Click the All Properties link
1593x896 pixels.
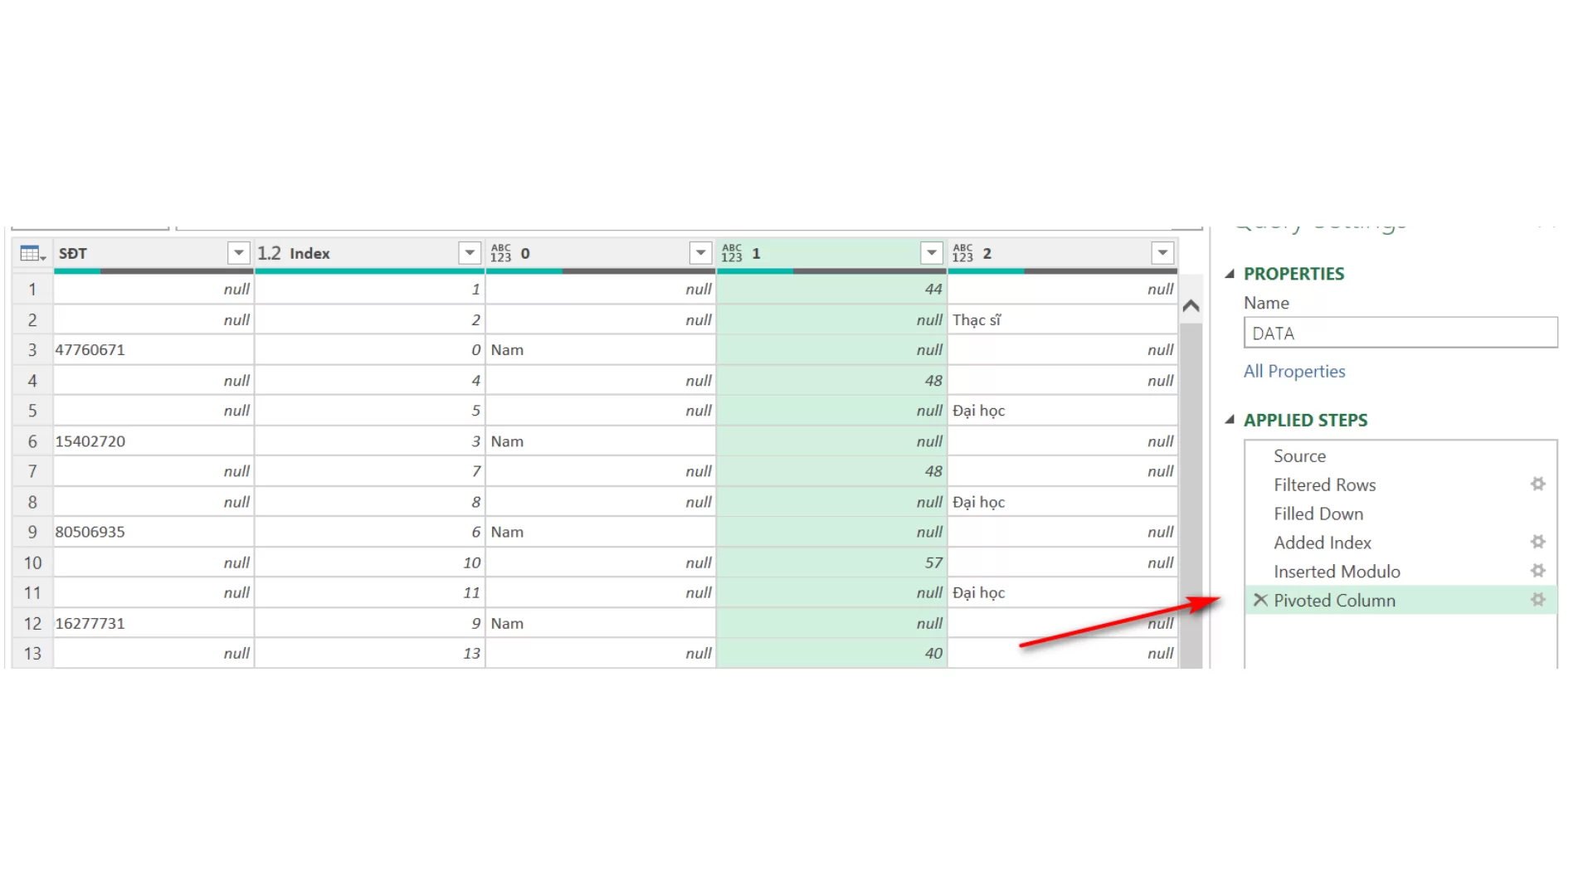[x=1294, y=371]
